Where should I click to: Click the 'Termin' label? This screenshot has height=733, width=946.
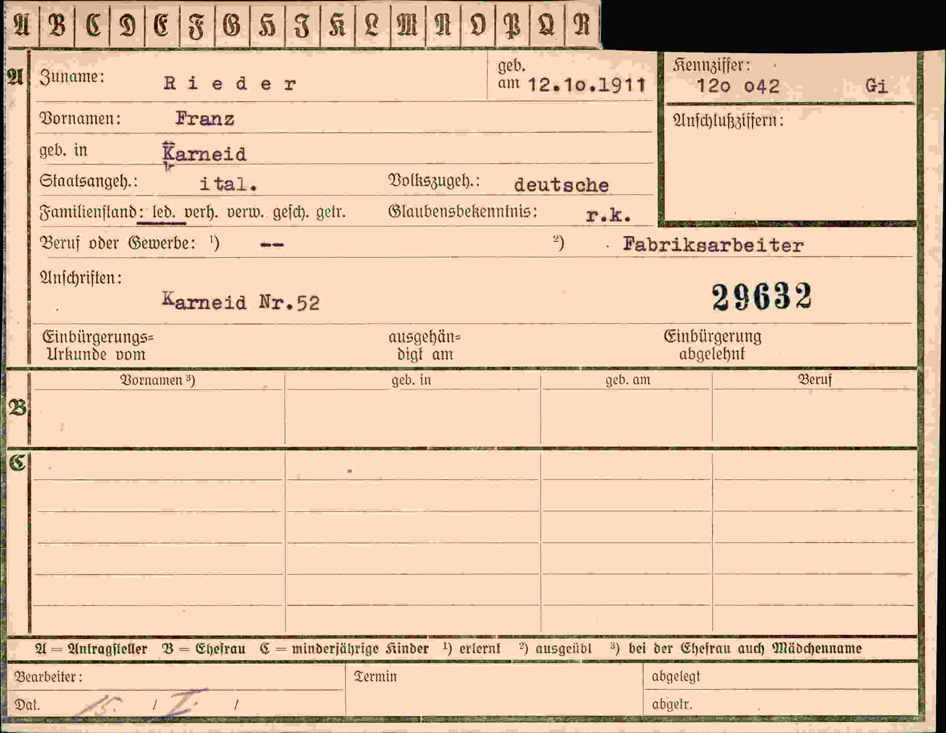click(x=375, y=676)
